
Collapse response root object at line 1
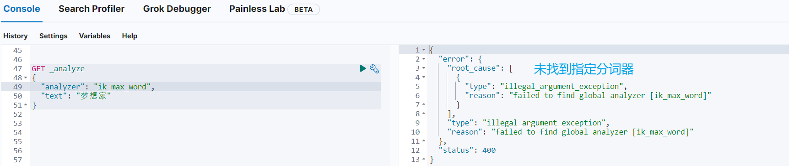(x=424, y=50)
